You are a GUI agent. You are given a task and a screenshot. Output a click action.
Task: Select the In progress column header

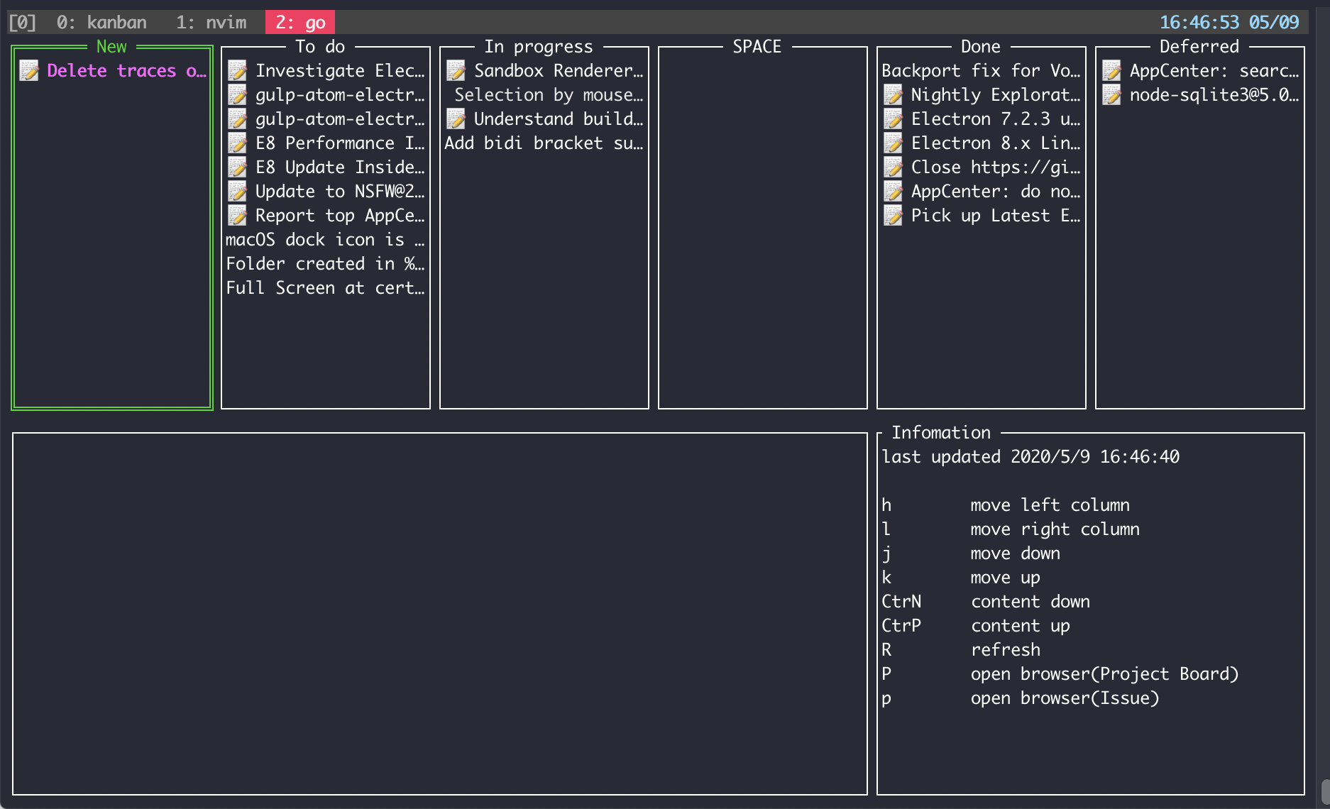[539, 46]
